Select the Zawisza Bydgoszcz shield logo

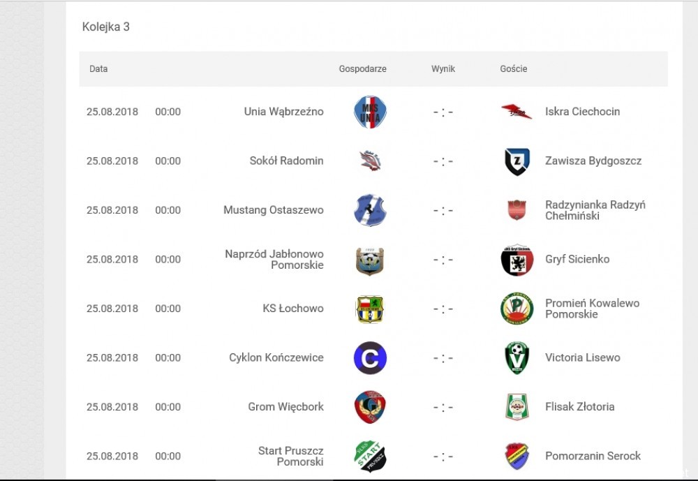(517, 161)
